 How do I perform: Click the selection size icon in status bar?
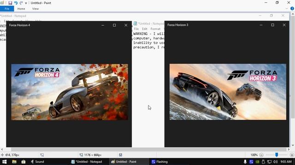coord(42,155)
